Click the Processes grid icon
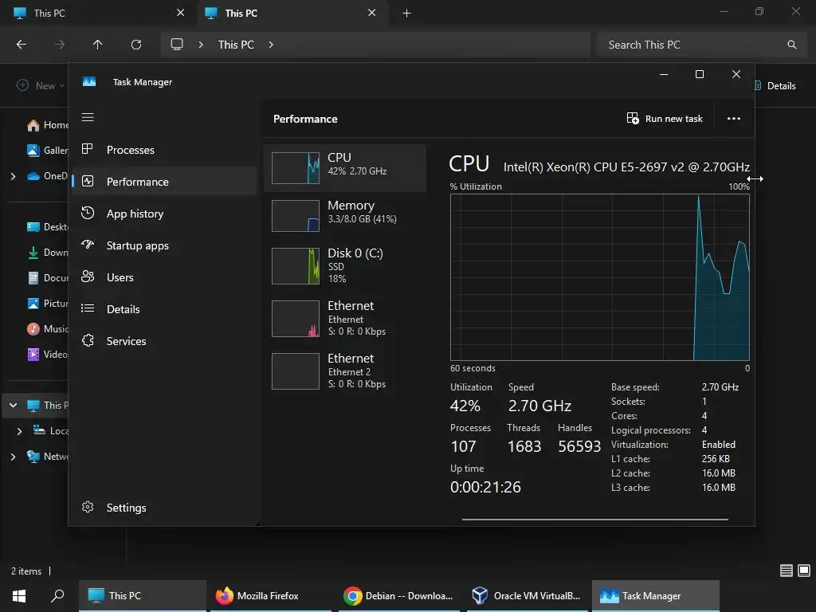The height and width of the screenshot is (612, 816). click(88, 149)
